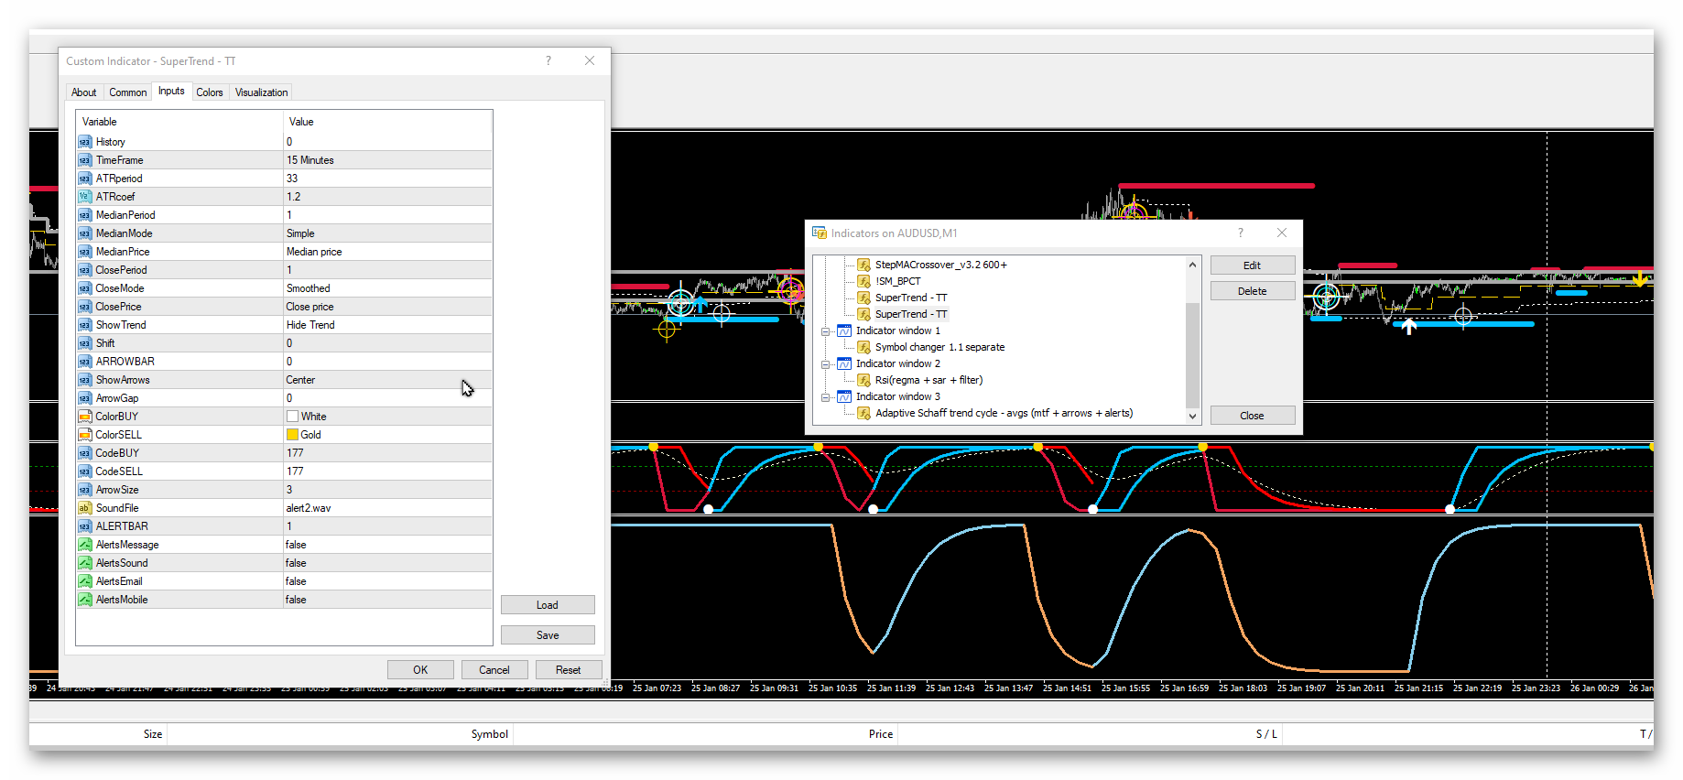The width and height of the screenshot is (1683, 780).
Task: Click the SoundFile string variable icon
Action: (85, 508)
